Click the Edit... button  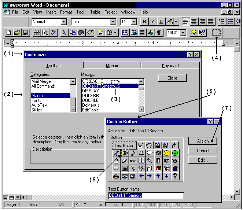point(203,160)
